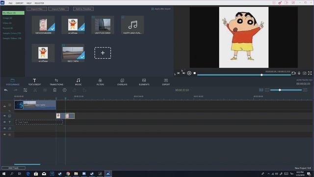Open the Elements tab
314x177 pixels.
click(x=144, y=82)
